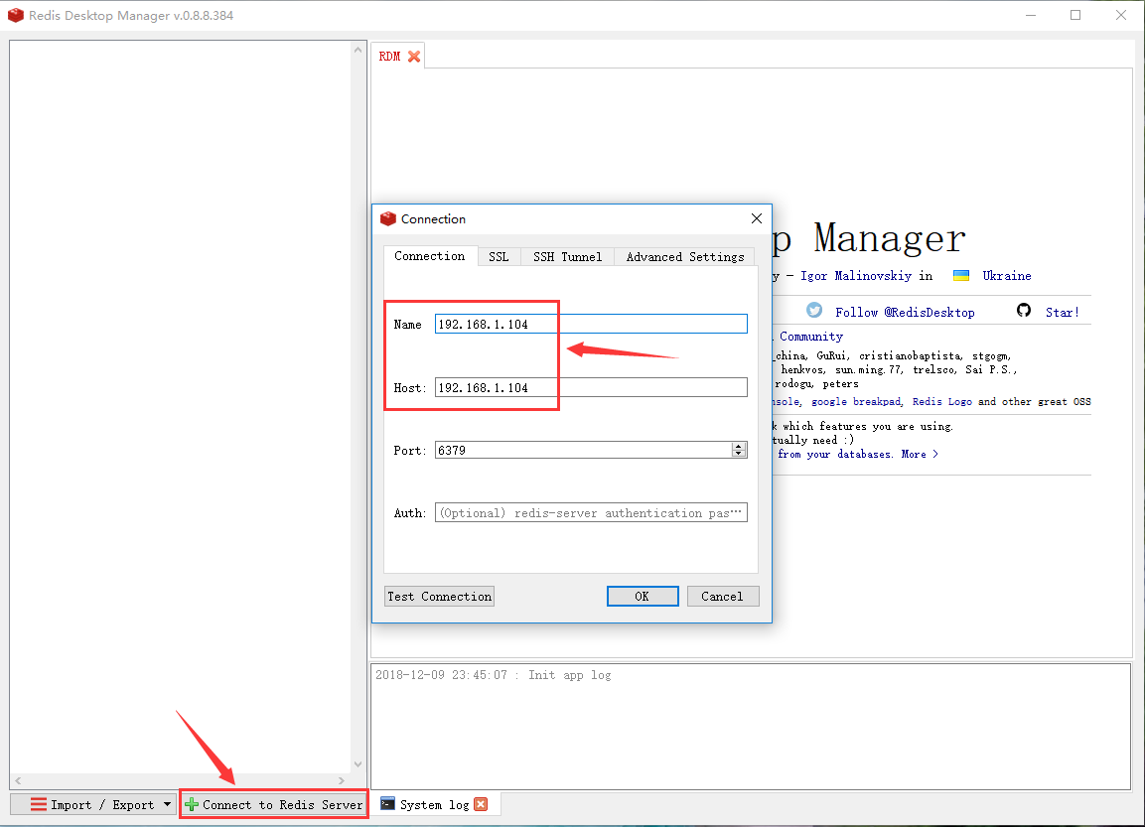Click Redis icon in Connection dialog title
The image size is (1145, 827).
[x=387, y=218]
